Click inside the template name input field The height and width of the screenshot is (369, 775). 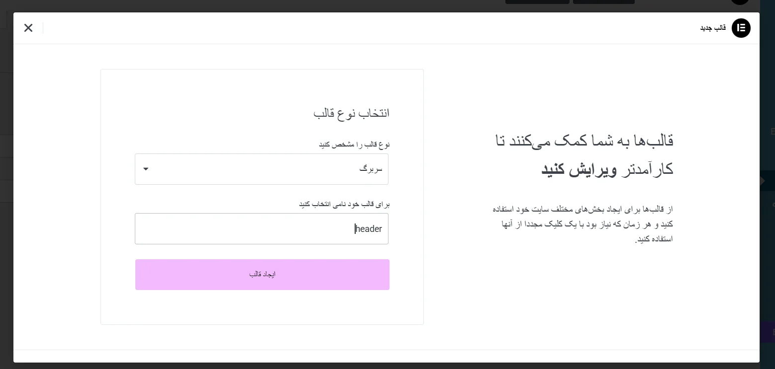point(262,228)
